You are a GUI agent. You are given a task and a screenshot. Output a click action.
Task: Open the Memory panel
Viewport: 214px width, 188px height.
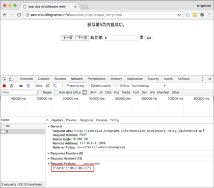116,79
